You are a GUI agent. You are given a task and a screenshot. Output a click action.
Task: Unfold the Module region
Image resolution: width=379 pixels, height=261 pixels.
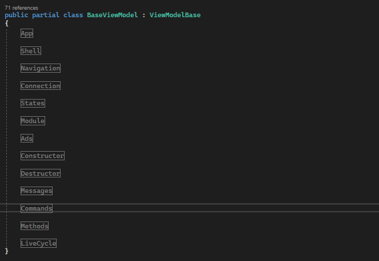33,121
